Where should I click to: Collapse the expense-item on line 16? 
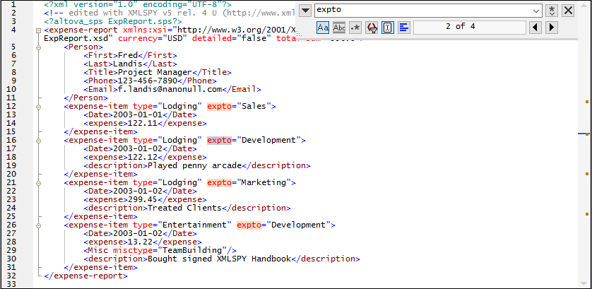point(38,141)
